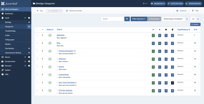204x104 pixels.
Task: Open Komponenten dashboard grid icon
Action: pyautogui.click(x=29, y=62)
